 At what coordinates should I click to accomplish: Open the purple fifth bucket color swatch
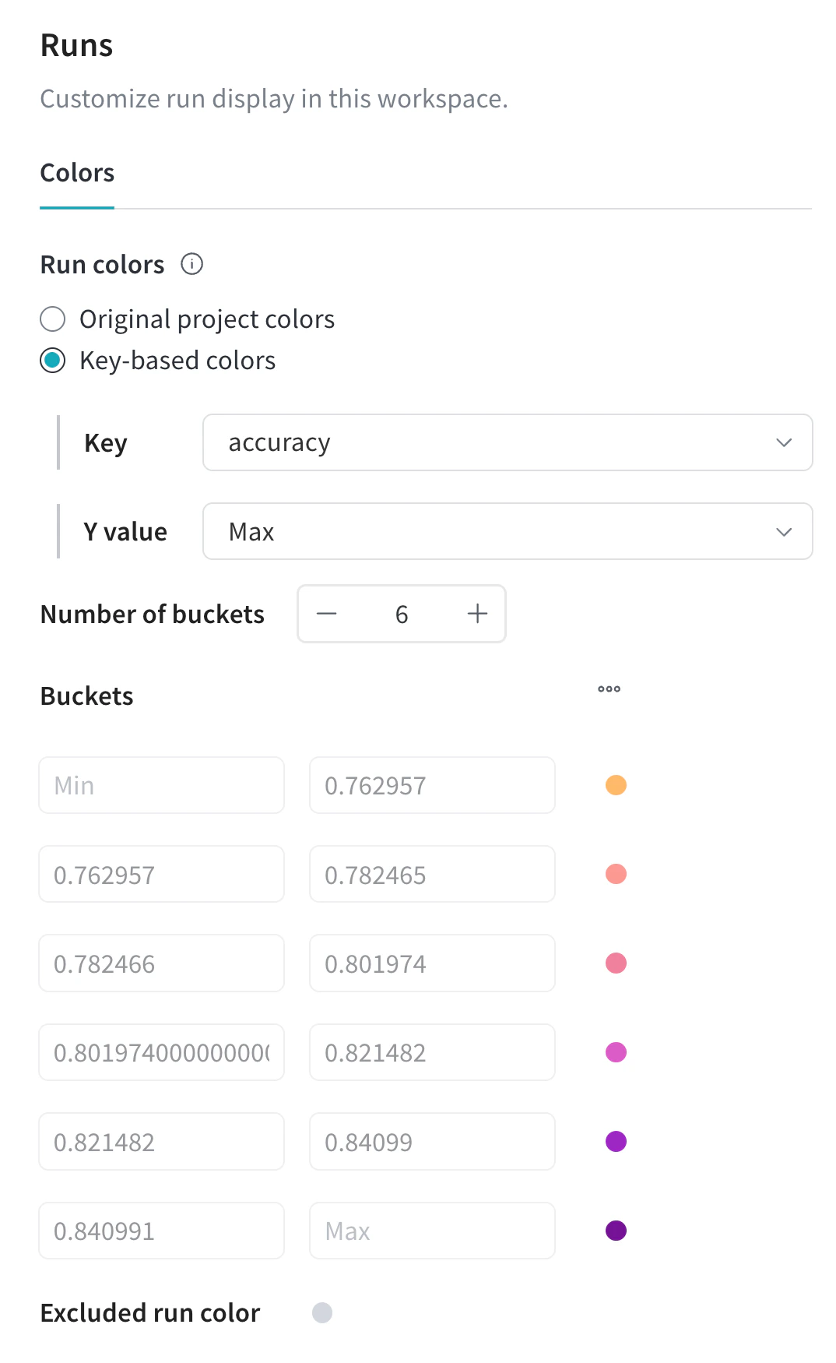pyautogui.click(x=616, y=1142)
